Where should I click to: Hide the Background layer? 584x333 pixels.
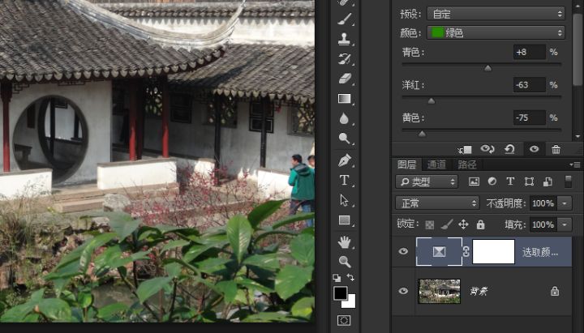tap(403, 291)
